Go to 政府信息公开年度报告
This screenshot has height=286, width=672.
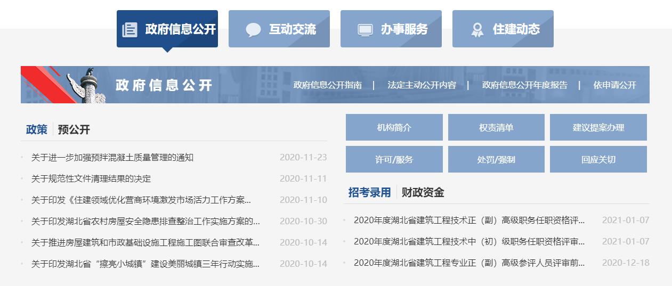pyautogui.click(x=524, y=85)
